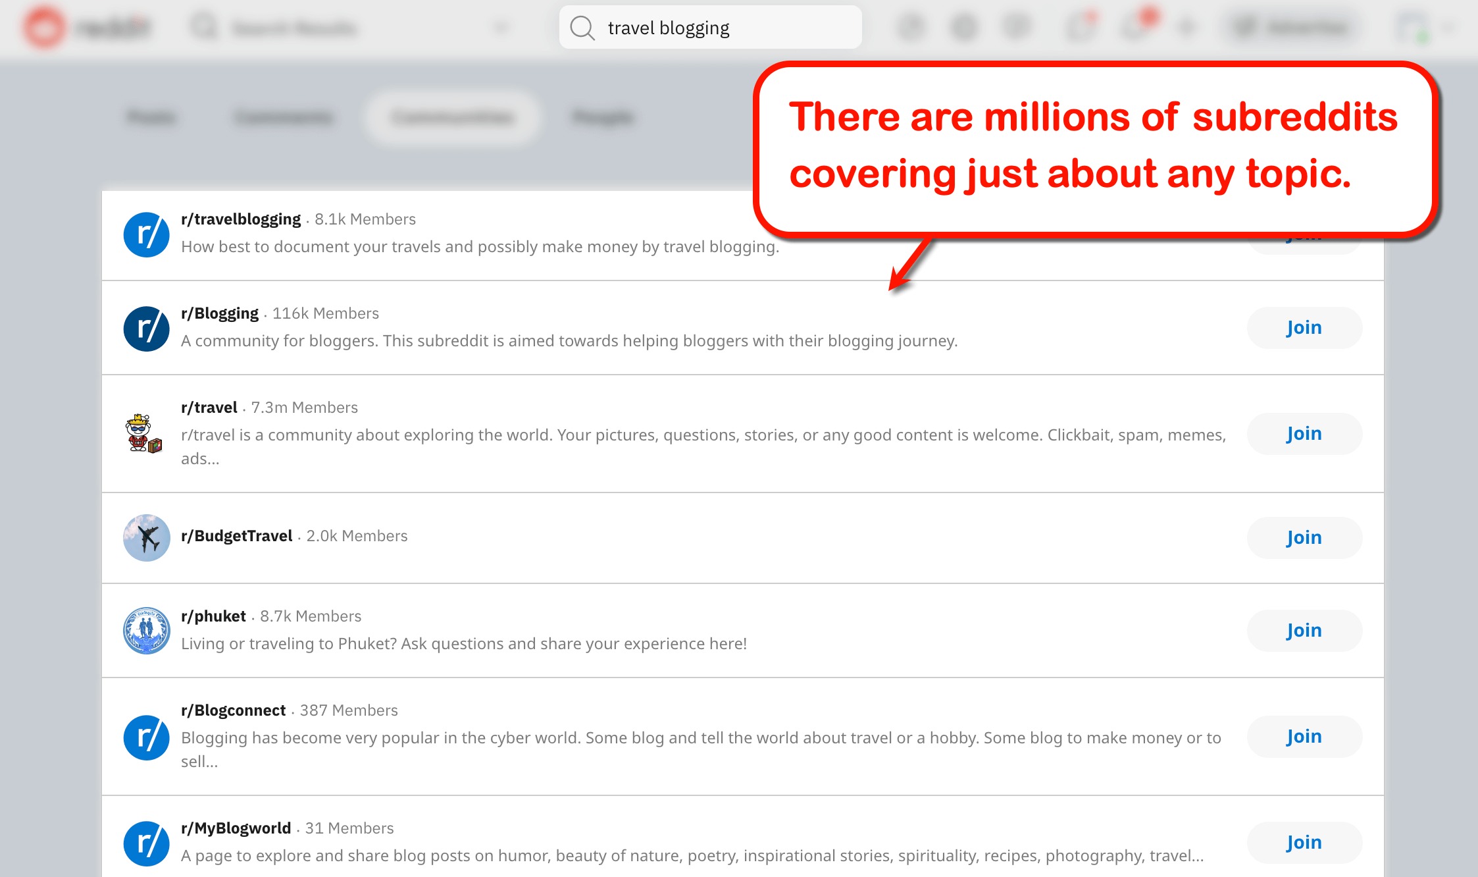Click the r/travel Snoo mascot avatar
Image resolution: width=1478 pixels, height=877 pixels.
click(143, 433)
